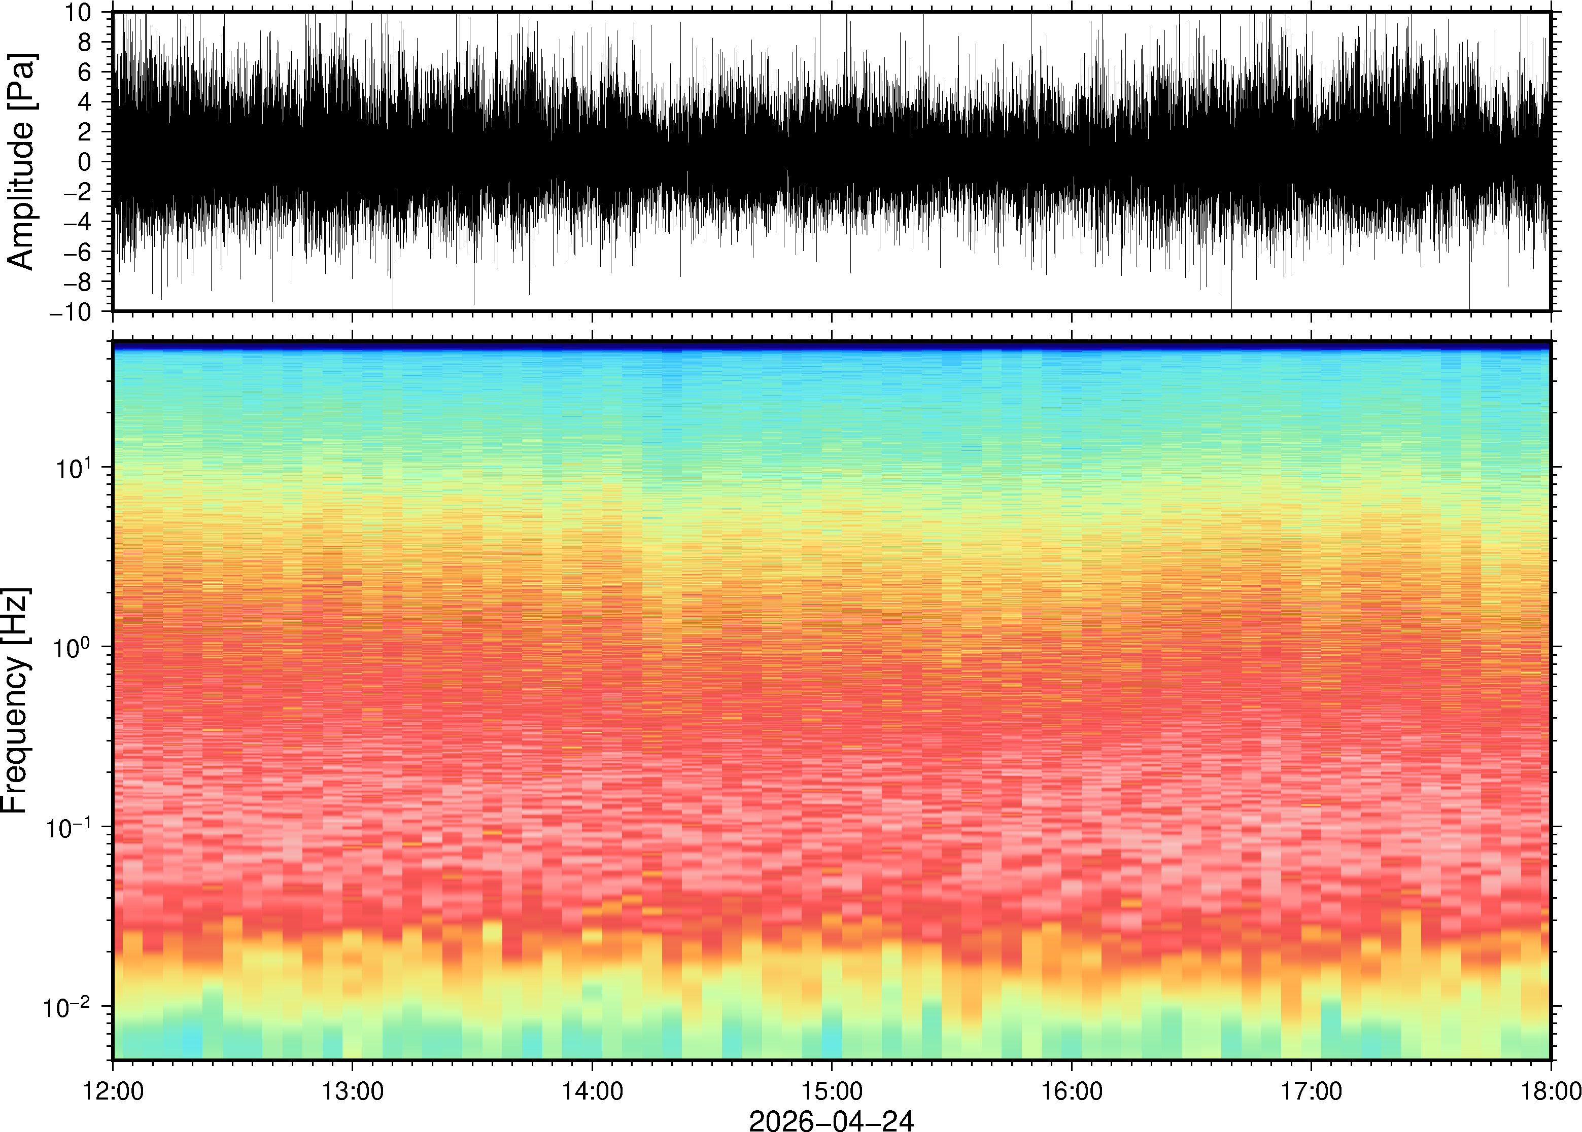Image resolution: width=1582 pixels, height=1132 pixels.
Task: Click the 2026-04-24 date label
Action: coord(831,1120)
